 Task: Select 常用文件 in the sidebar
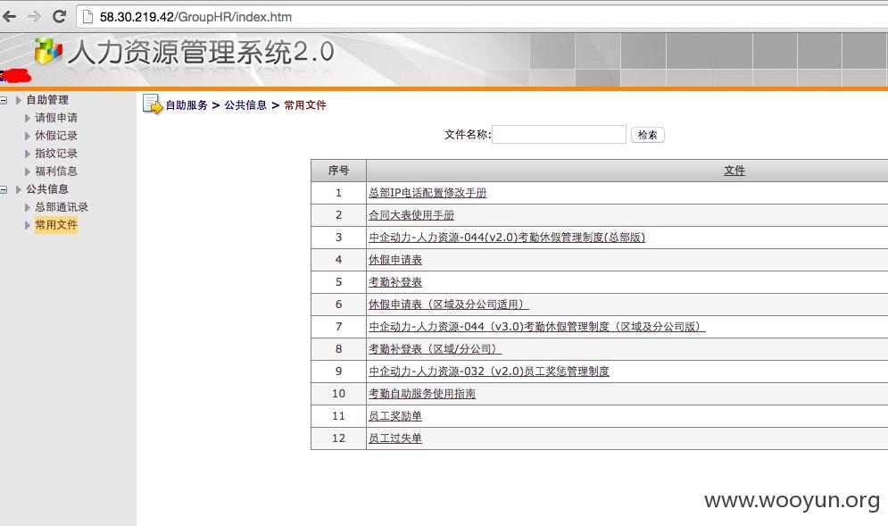point(56,225)
